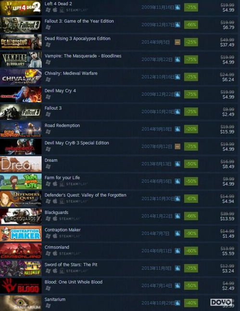Open Vampire: The Masquerade - Bloodlines title
Image resolution: width=240 pixels, height=311 pixels.
point(83,56)
